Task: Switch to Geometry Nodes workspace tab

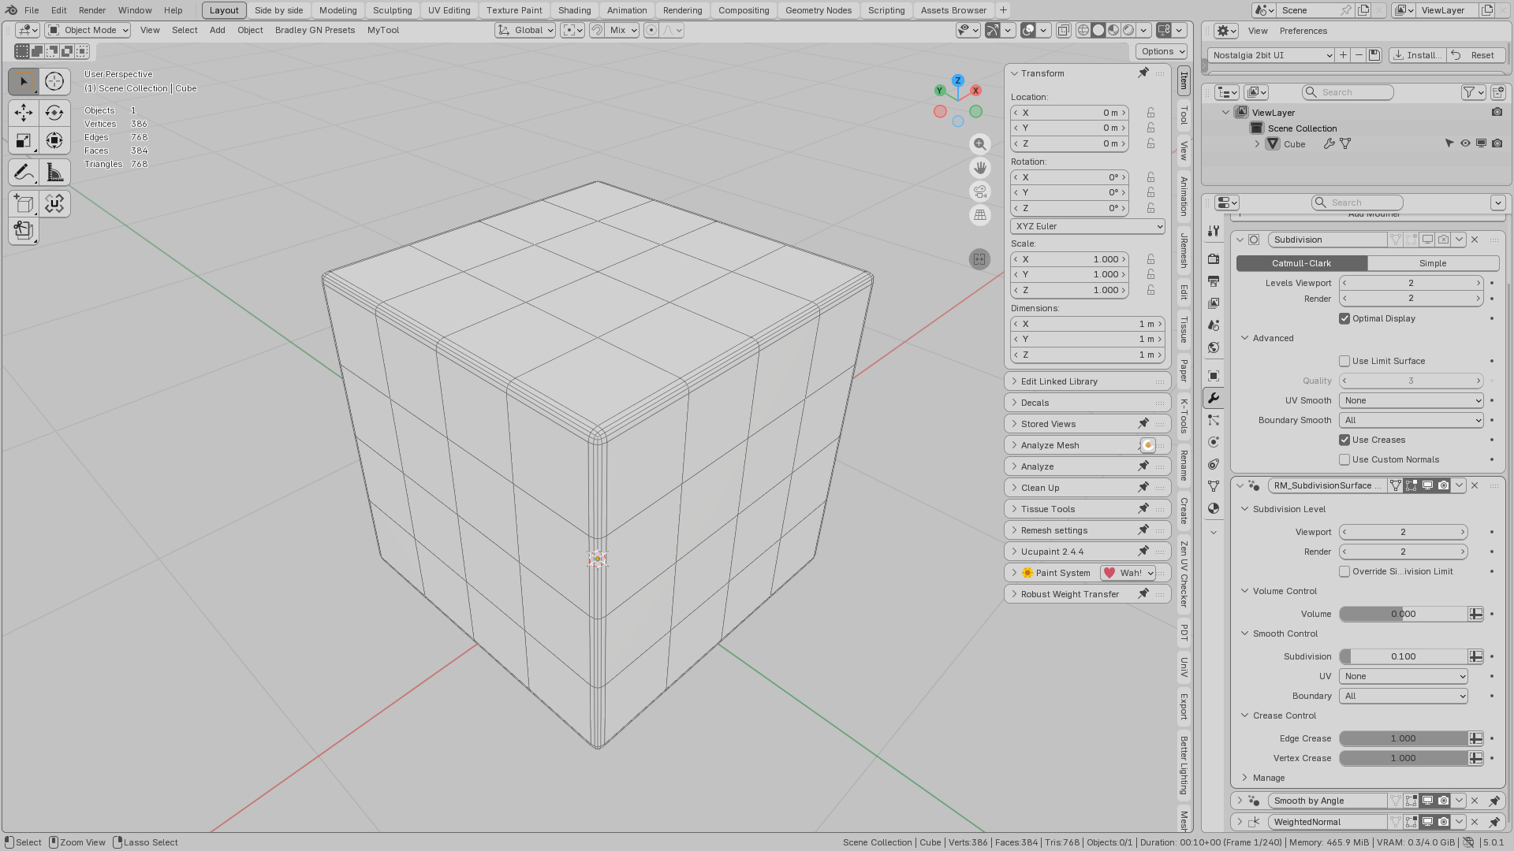Action: click(x=818, y=10)
